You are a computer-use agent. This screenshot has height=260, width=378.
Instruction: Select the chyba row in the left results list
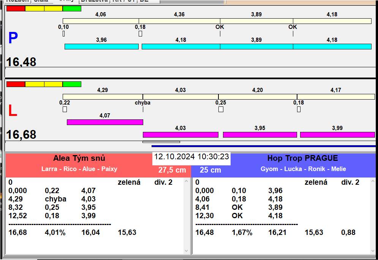coord(55,199)
